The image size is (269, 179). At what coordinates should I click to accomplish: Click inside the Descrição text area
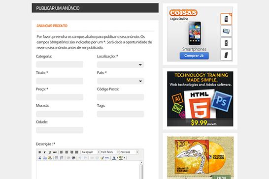coord(88,170)
